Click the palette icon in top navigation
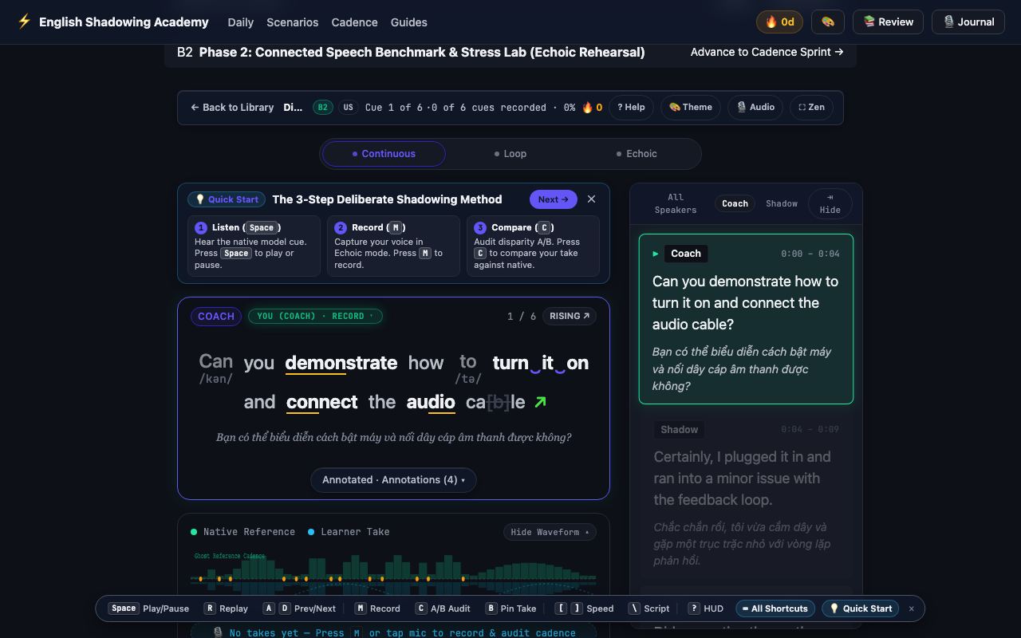This screenshot has height=638, width=1021. pos(828,22)
